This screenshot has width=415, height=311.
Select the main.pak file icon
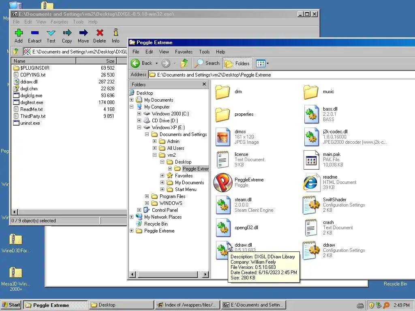point(311,160)
